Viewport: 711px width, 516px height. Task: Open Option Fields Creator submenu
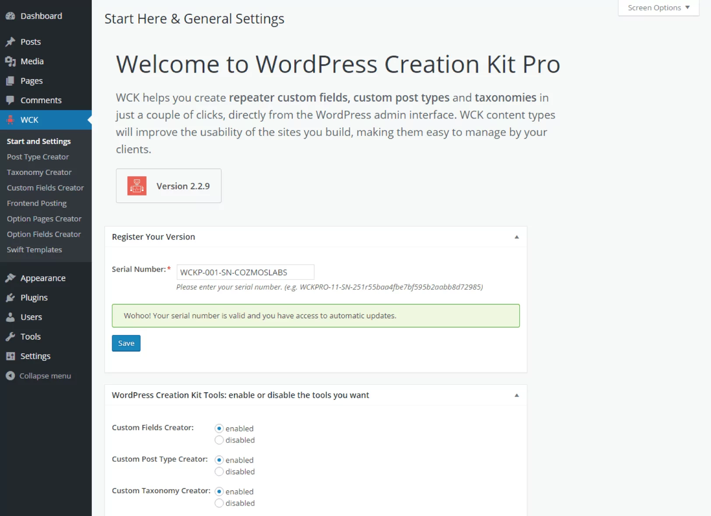click(x=44, y=234)
